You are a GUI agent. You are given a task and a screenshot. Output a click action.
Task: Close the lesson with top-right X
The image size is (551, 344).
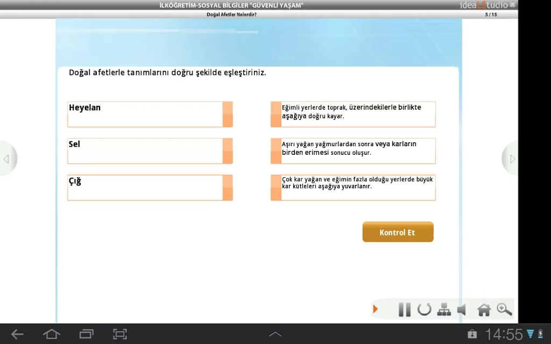tap(513, 4)
